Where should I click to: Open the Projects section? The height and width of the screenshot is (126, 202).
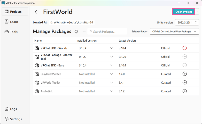15,12
